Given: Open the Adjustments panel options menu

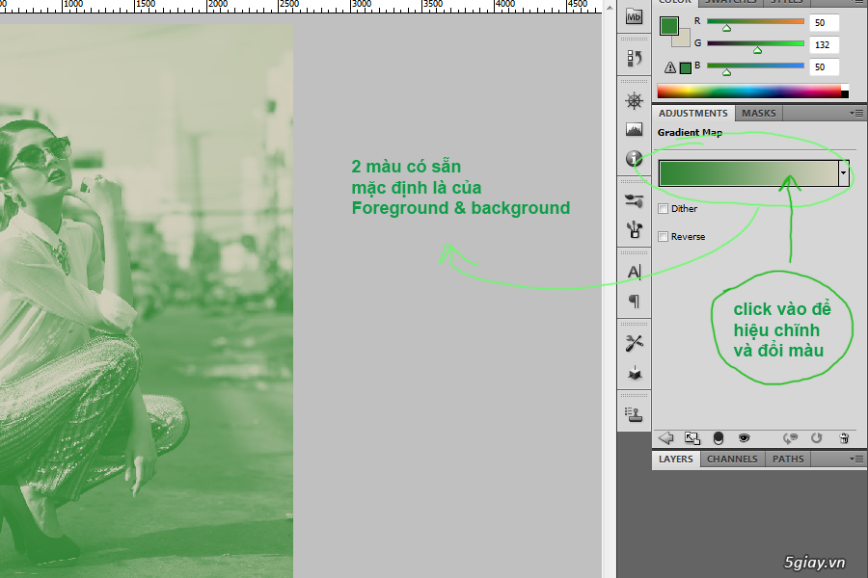Looking at the screenshot, I should coord(855,114).
